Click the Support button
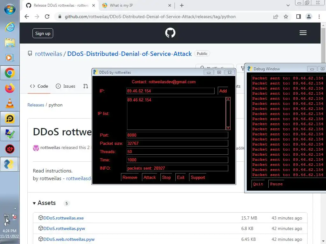326x244 pixels. [x=198, y=177]
